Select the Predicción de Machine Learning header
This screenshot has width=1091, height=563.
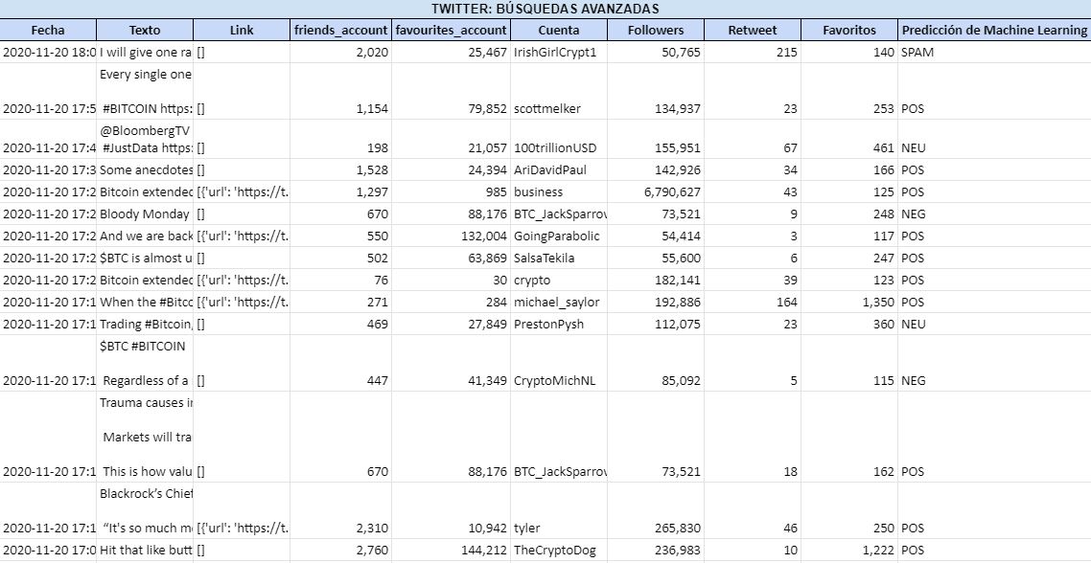coord(994,31)
